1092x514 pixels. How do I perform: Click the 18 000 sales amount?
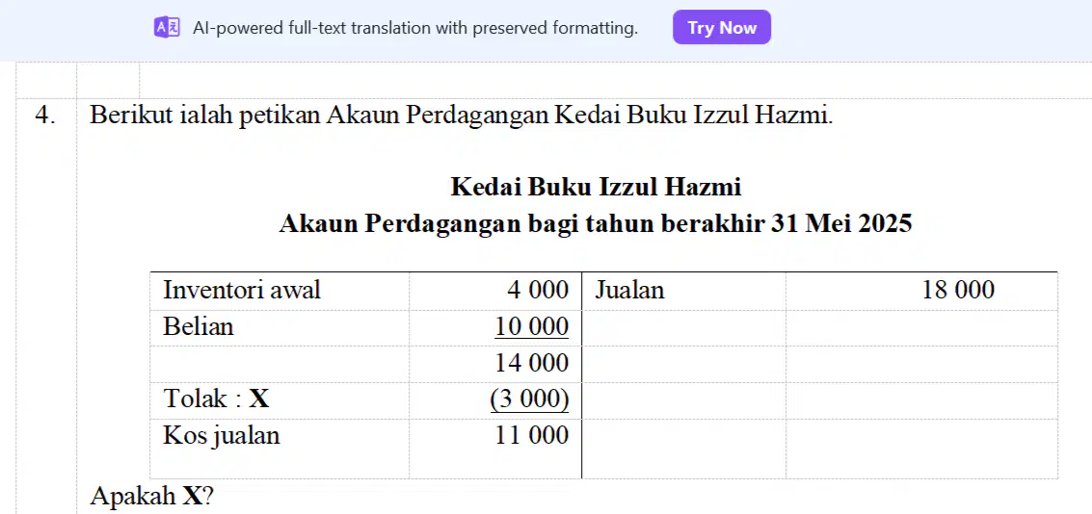(x=958, y=290)
